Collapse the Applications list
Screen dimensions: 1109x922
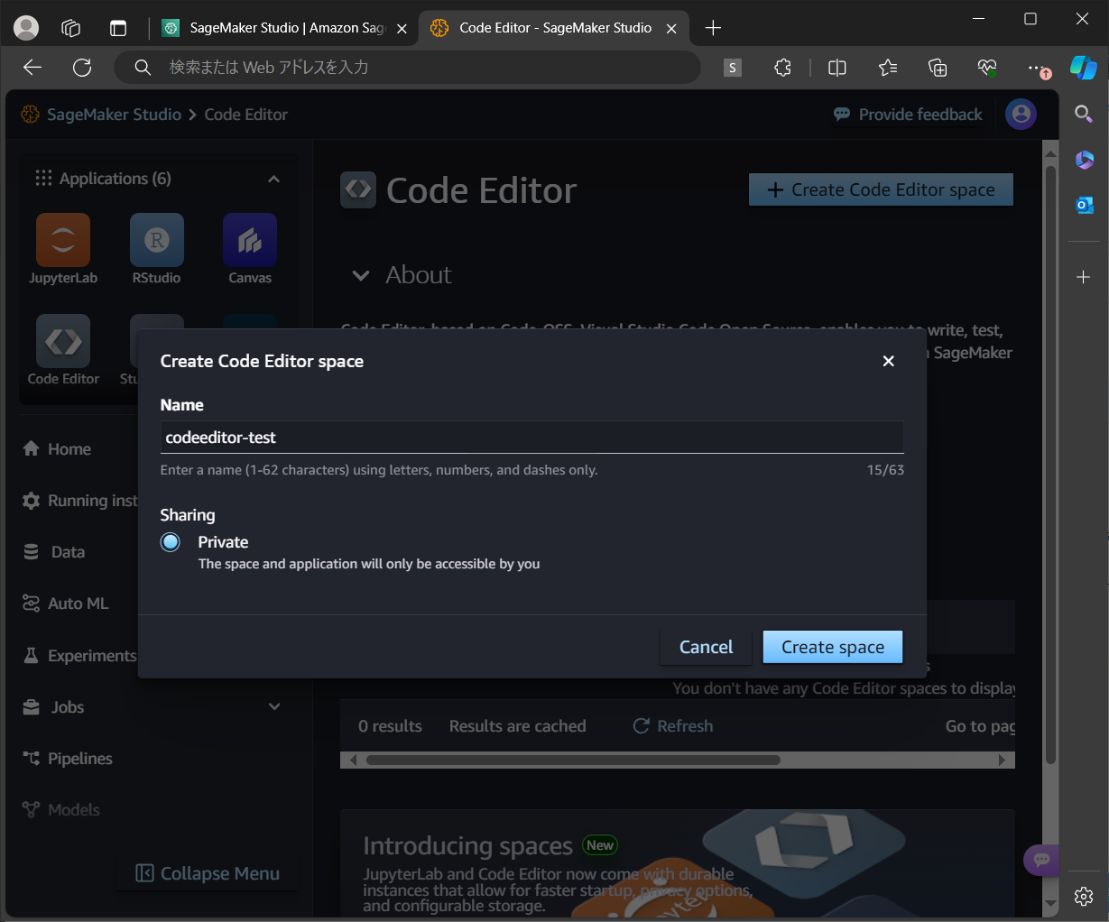(x=273, y=178)
